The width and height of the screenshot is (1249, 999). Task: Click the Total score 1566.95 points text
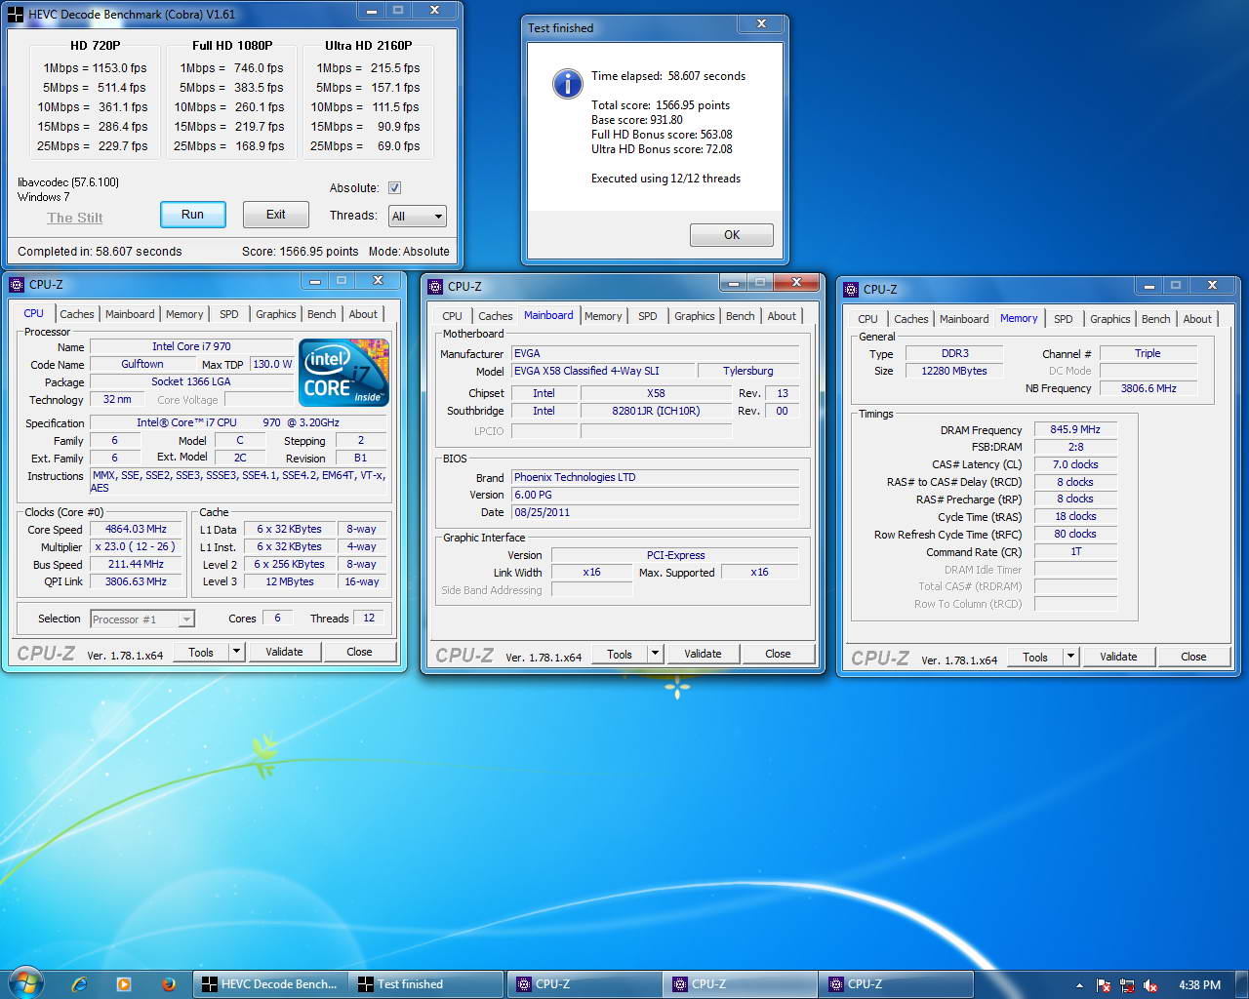tap(661, 105)
